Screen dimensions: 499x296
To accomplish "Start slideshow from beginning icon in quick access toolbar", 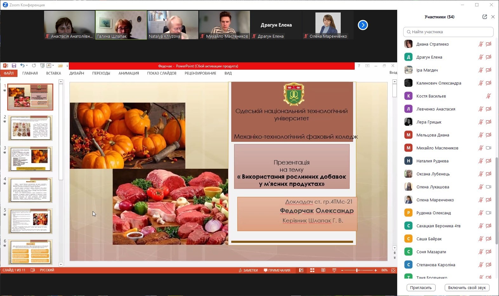I will 43,66.
